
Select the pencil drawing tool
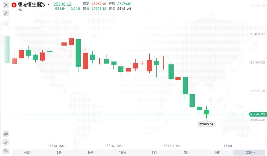click(6, 142)
